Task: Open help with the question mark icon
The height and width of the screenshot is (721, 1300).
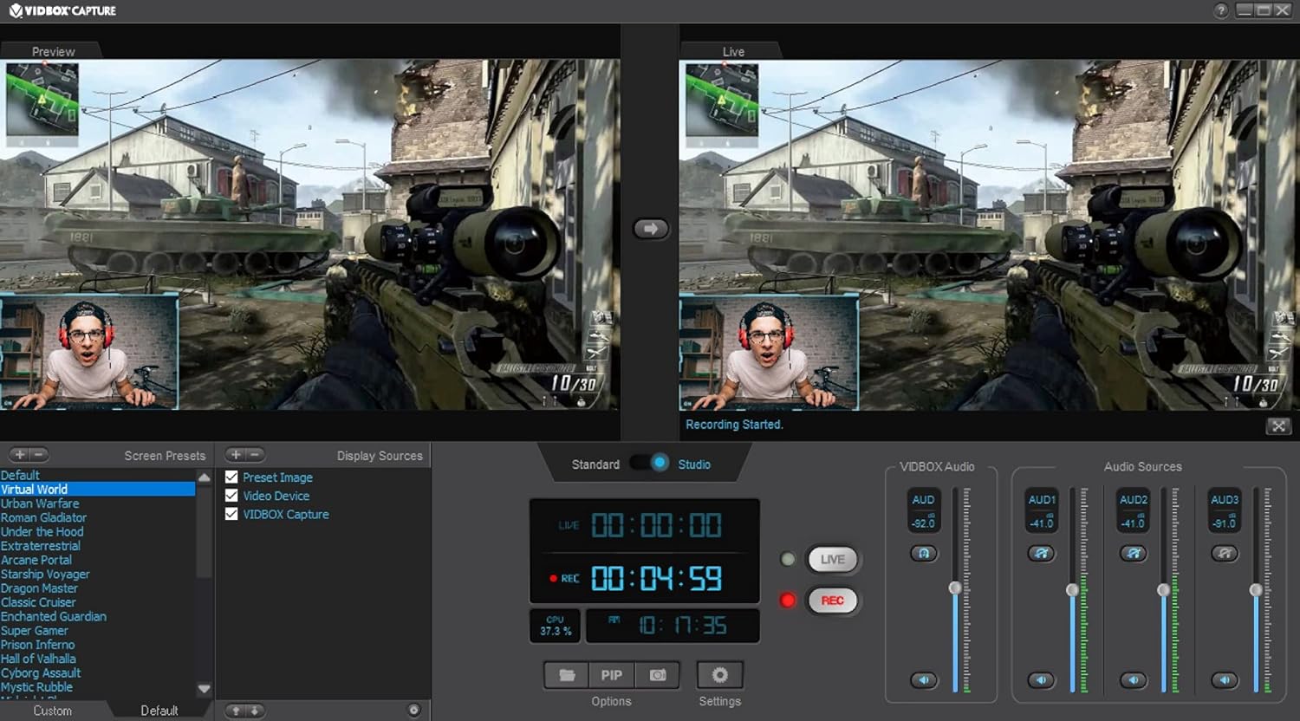Action: [x=1221, y=10]
